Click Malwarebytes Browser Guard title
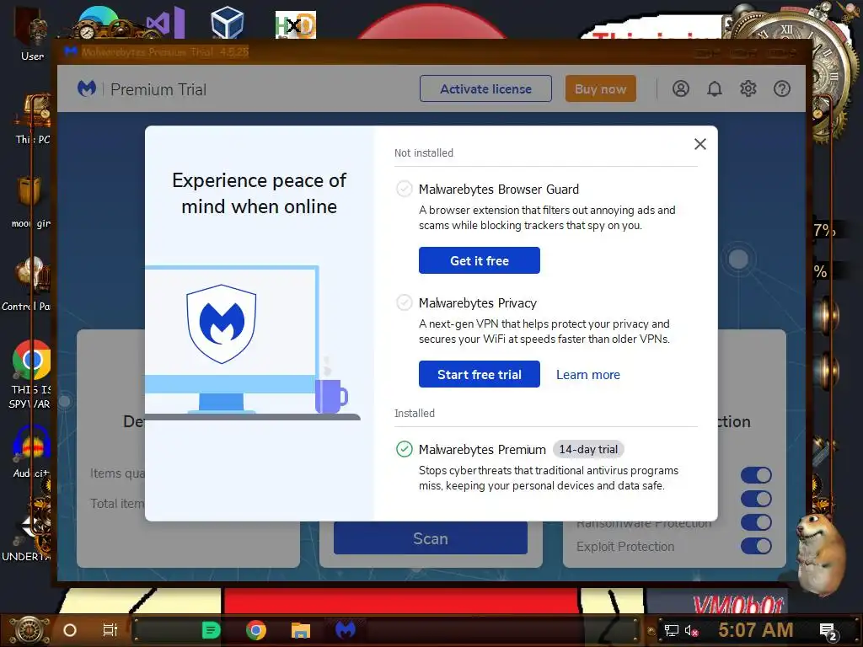Image resolution: width=863 pixels, height=647 pixels. point(499,190)
